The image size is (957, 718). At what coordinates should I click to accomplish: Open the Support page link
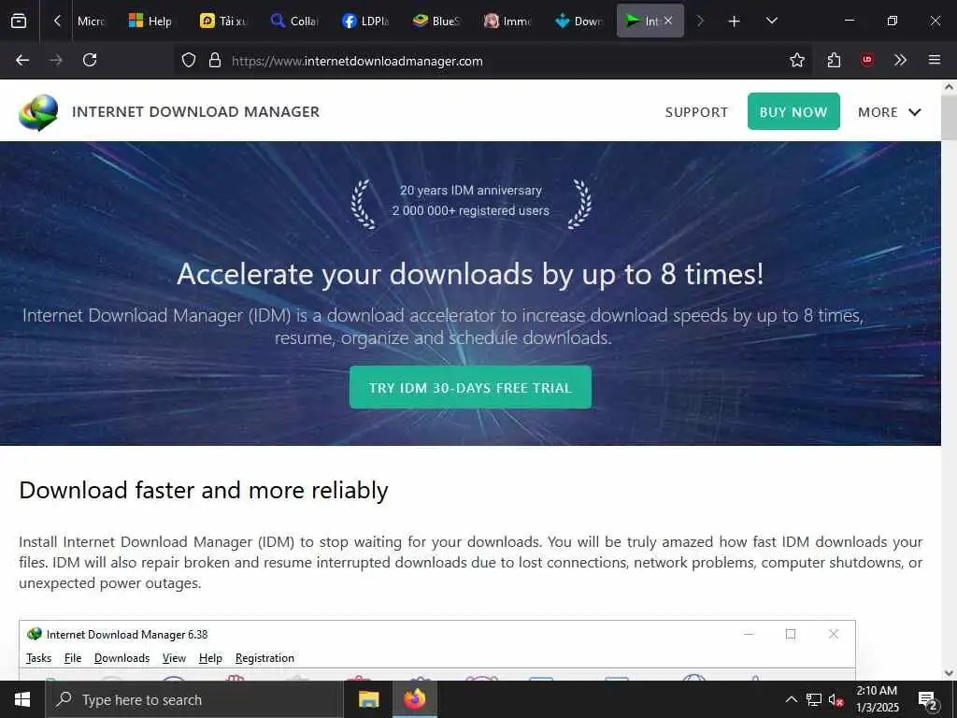[696, 112]
